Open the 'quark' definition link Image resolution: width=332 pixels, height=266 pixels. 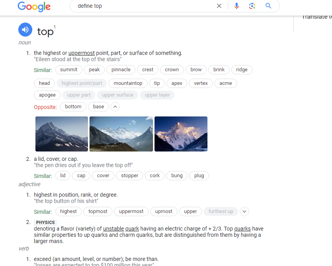click(132, 229)
